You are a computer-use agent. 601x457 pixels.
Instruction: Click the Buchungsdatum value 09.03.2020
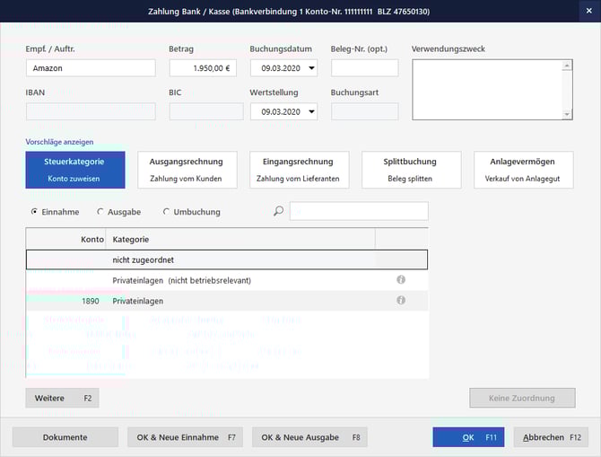coord(281,68)
